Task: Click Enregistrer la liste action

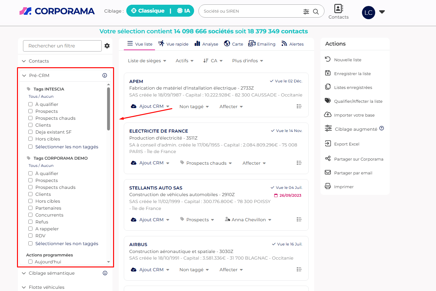Action: [352, 74]
